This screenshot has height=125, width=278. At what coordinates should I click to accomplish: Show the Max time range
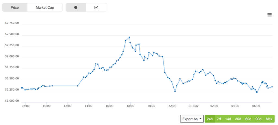pos(269,119)
